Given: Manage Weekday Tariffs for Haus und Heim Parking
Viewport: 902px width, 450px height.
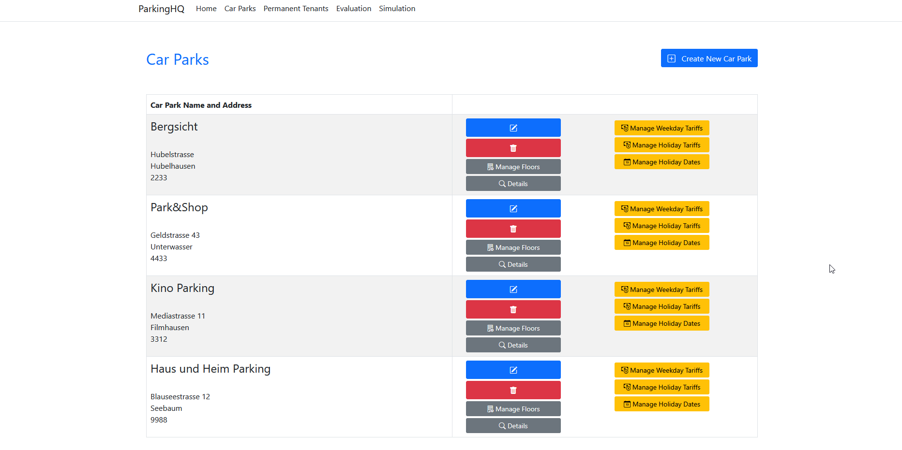Looking at the screenshot, I should pos(661,370).
